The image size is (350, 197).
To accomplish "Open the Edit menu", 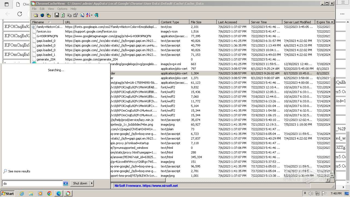I will click(42, 9).
